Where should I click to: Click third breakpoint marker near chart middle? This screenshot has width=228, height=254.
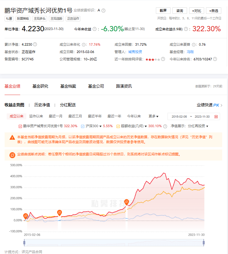click(x=127, y=202)
